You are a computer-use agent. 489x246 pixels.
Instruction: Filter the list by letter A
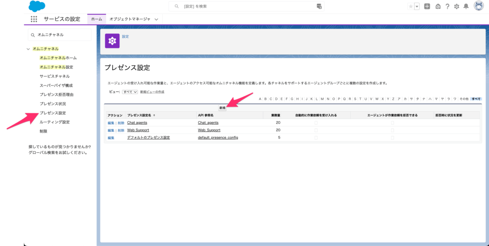tap(260, 99)
